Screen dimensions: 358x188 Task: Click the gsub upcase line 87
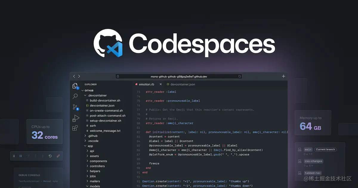199,155
